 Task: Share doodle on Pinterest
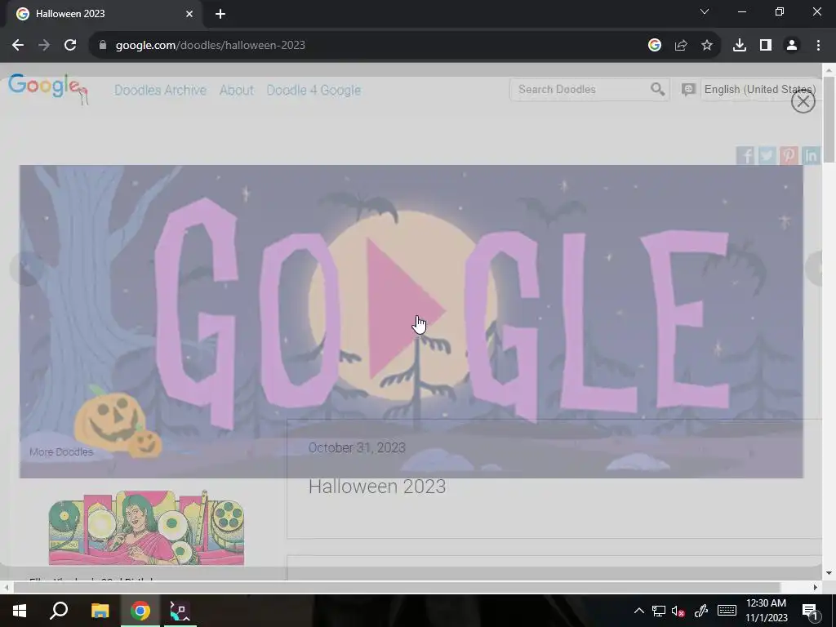tap(789, 156)
